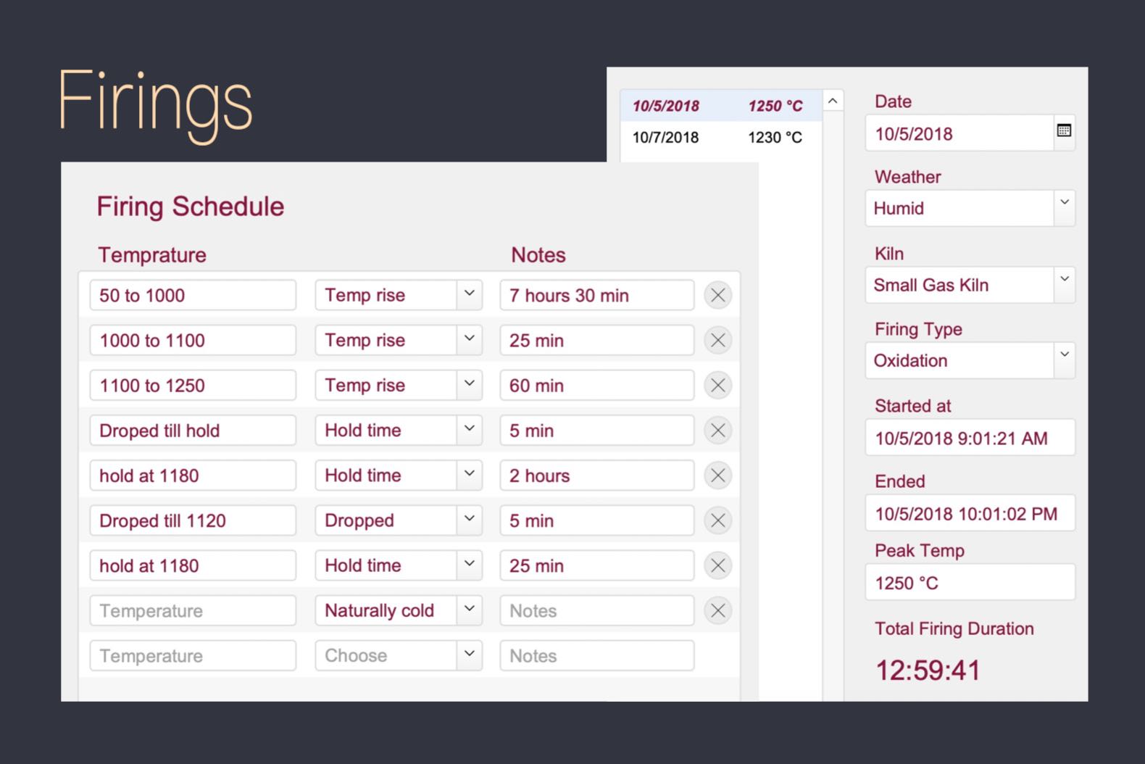1145x764 pixels.
Task: Open the empty 'Choose' type dropdown
Action: coord(470,655)
